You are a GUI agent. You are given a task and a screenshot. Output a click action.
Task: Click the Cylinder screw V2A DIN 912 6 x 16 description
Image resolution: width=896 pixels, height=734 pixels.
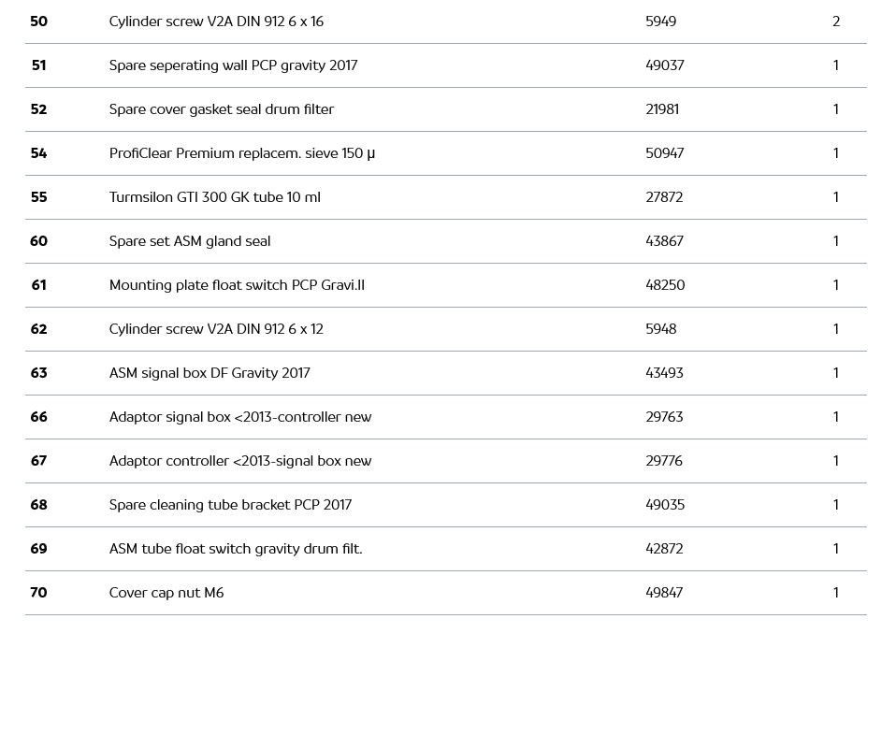[x=216, y=22]
